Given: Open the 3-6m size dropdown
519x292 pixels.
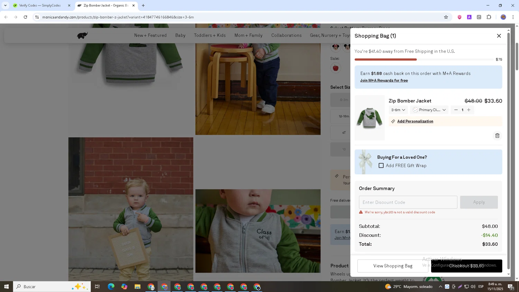Looking at the screenshot, I should (398, 110).
